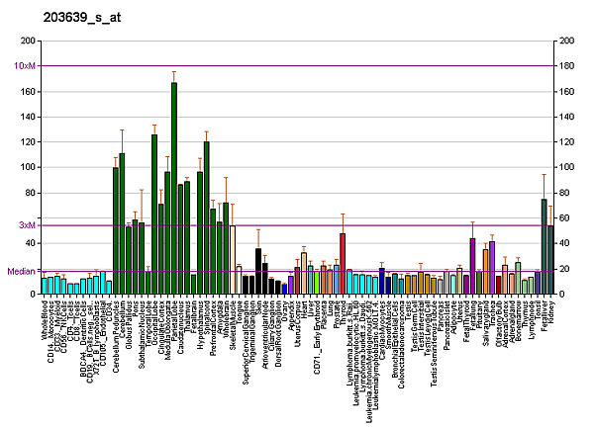Viewport: 594px width, 429px height.
Task: Select the 3xM threshold label
Action: [x=27, y=225]
